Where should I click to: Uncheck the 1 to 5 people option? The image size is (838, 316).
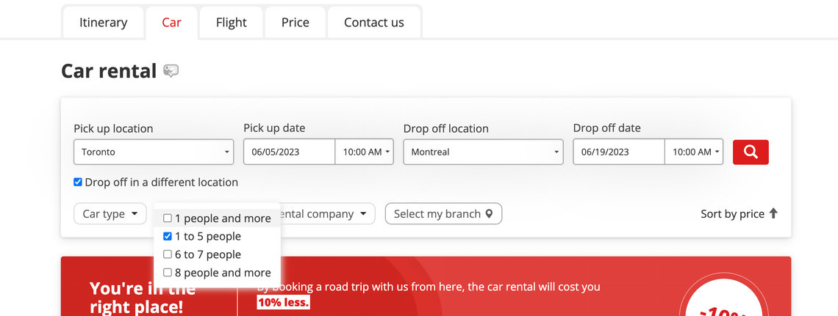coord(168,236)
